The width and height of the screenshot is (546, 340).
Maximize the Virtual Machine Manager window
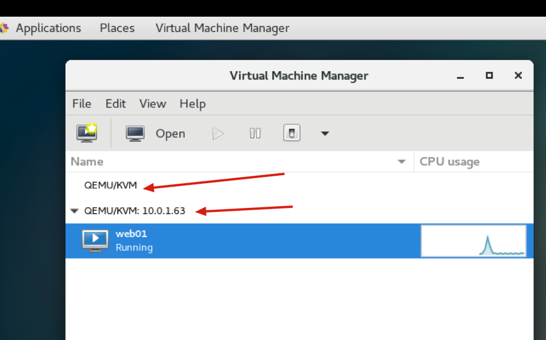[489, 75]
